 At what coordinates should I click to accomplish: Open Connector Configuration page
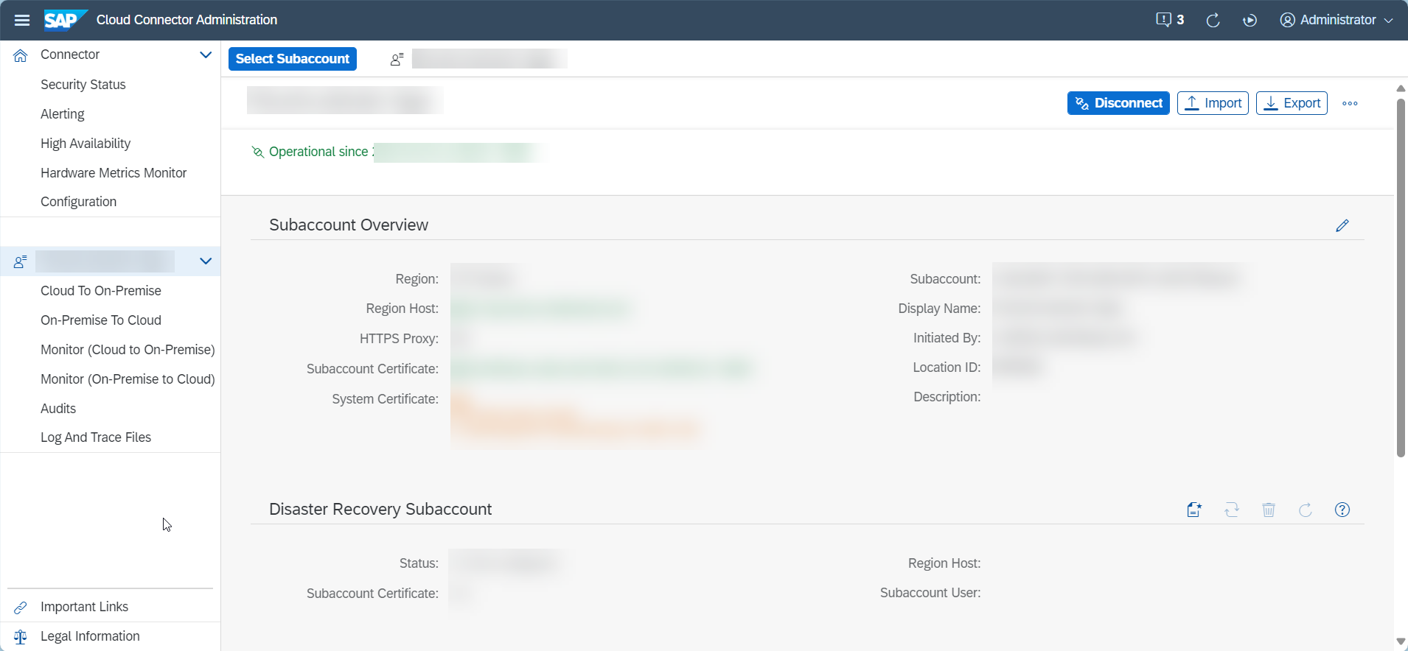click(79, 202)
